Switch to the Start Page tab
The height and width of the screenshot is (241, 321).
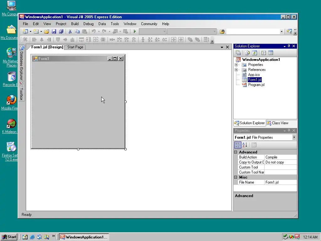point(75,47)
